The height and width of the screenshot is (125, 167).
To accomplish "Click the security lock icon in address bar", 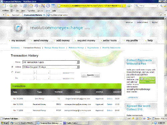I will [x=122, y=6].
